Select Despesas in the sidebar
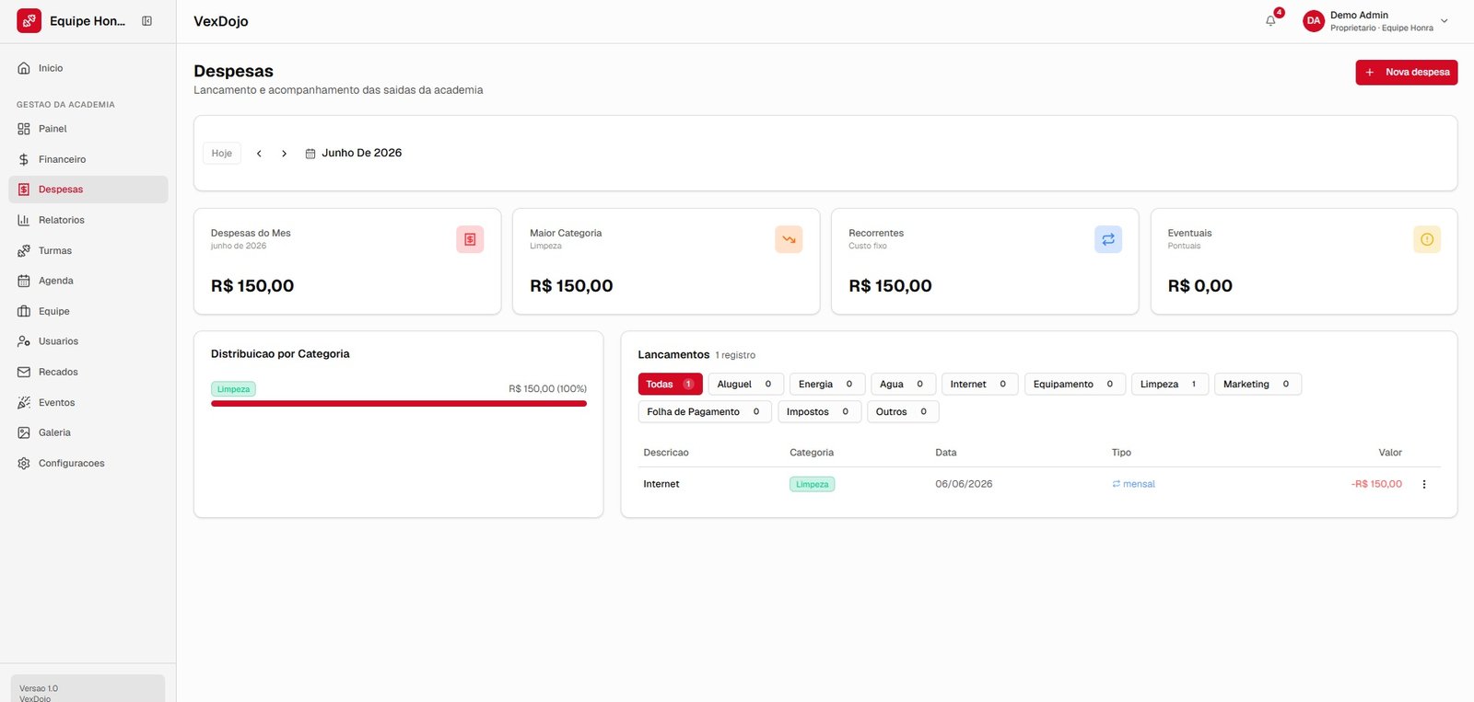The image size is (1474, 702). click(88, 190)
